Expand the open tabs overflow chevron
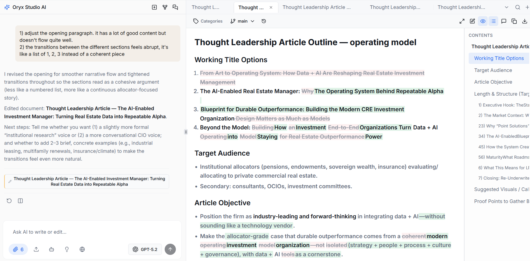This screenshot has width=530, height=261. [x=507, y=7]
